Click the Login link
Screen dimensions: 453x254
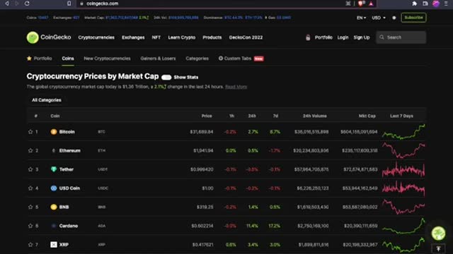(343, 37)
